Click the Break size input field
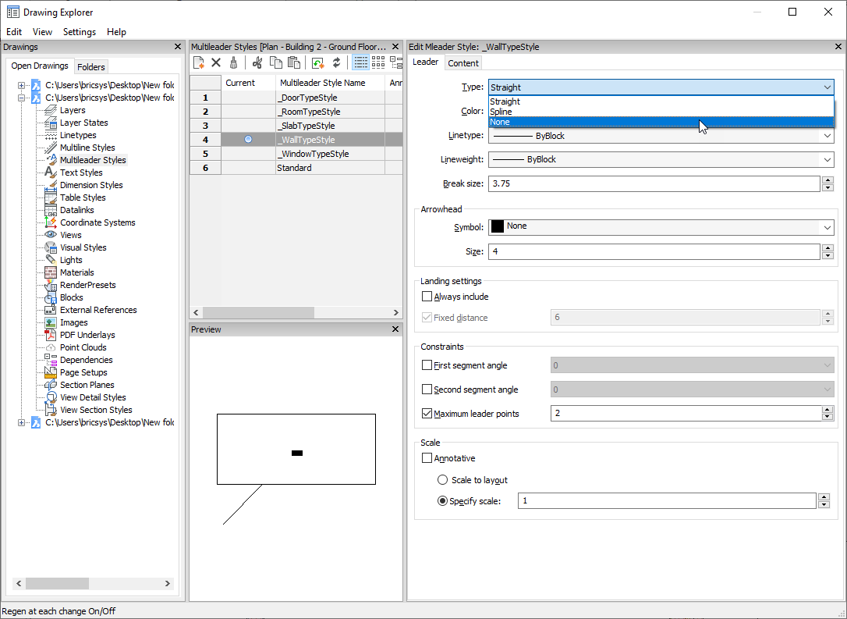This screenshot has width=847, height=619. tap(654, 183)
